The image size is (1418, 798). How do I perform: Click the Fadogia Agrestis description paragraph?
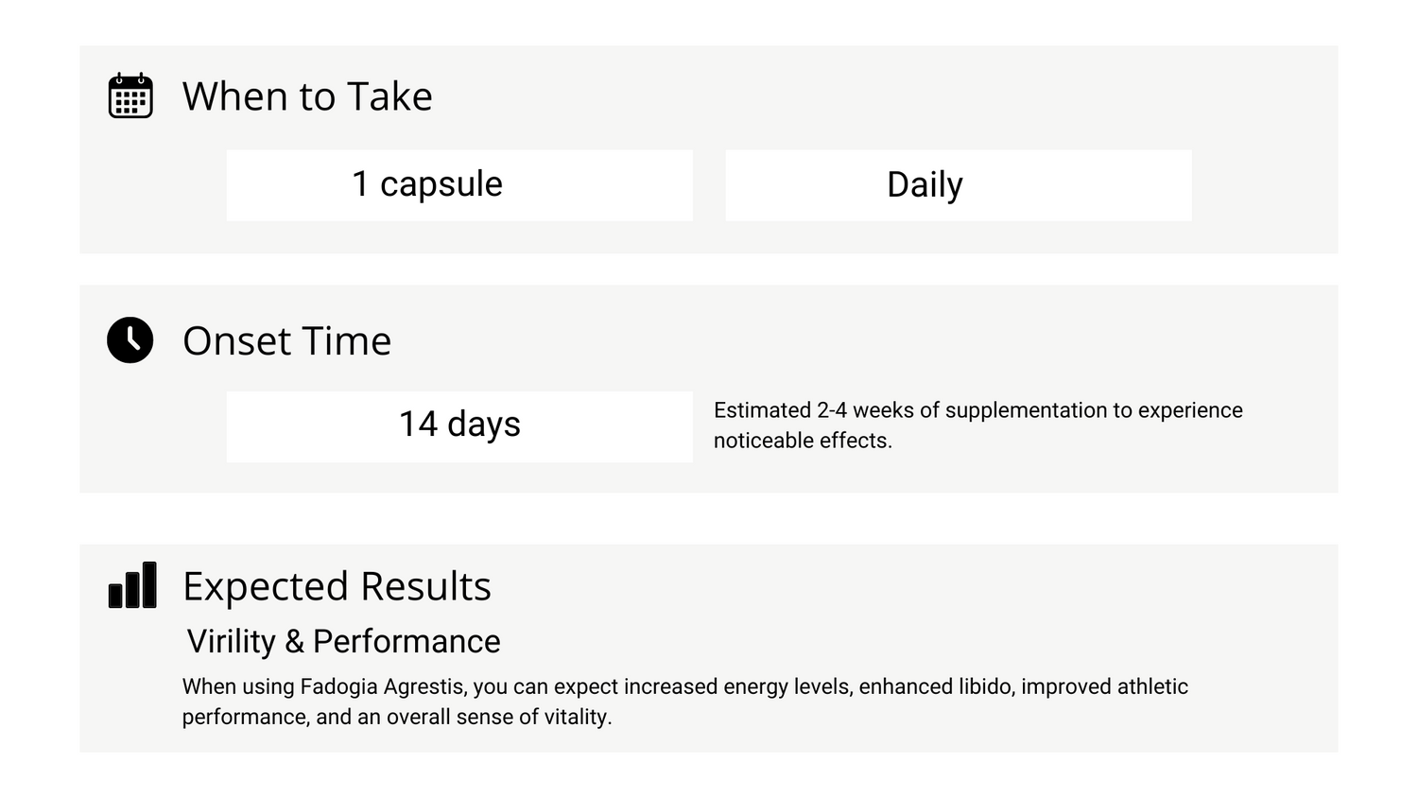click(x=685, y=702)
